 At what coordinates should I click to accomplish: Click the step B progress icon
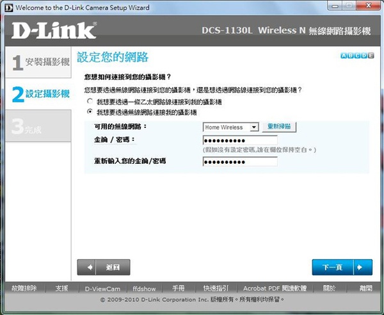point(351,56)
